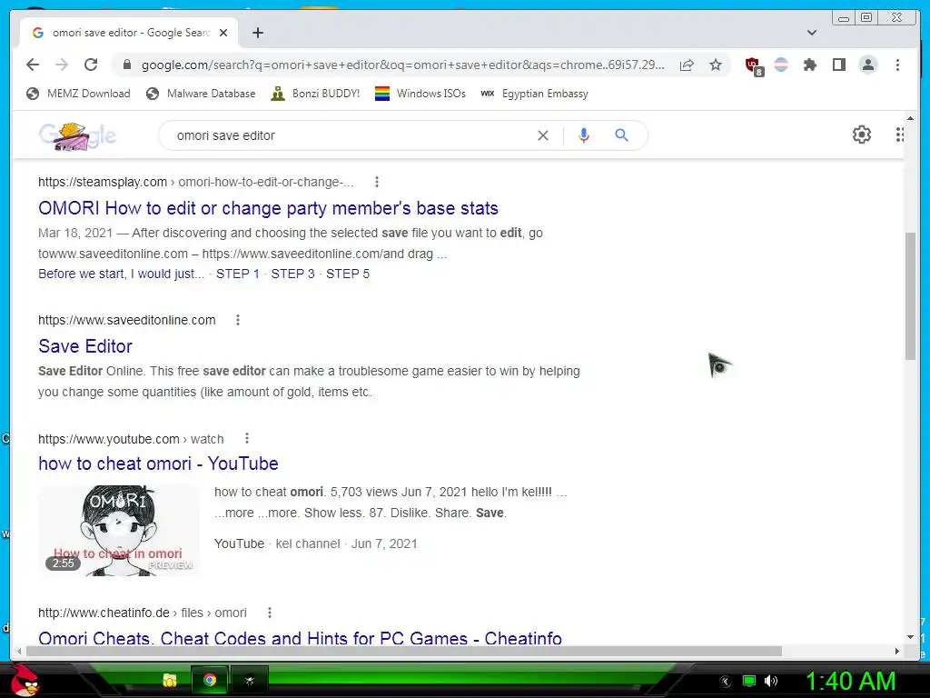Screen dimensions: 930x698
Task: Click the kel channel text under video
Action: click(308, 543)
